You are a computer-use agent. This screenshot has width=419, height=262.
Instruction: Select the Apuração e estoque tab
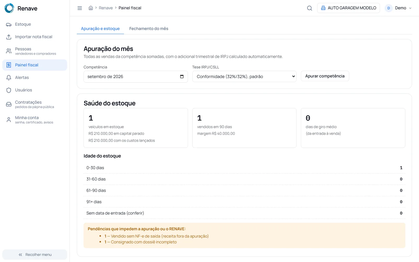100,29
